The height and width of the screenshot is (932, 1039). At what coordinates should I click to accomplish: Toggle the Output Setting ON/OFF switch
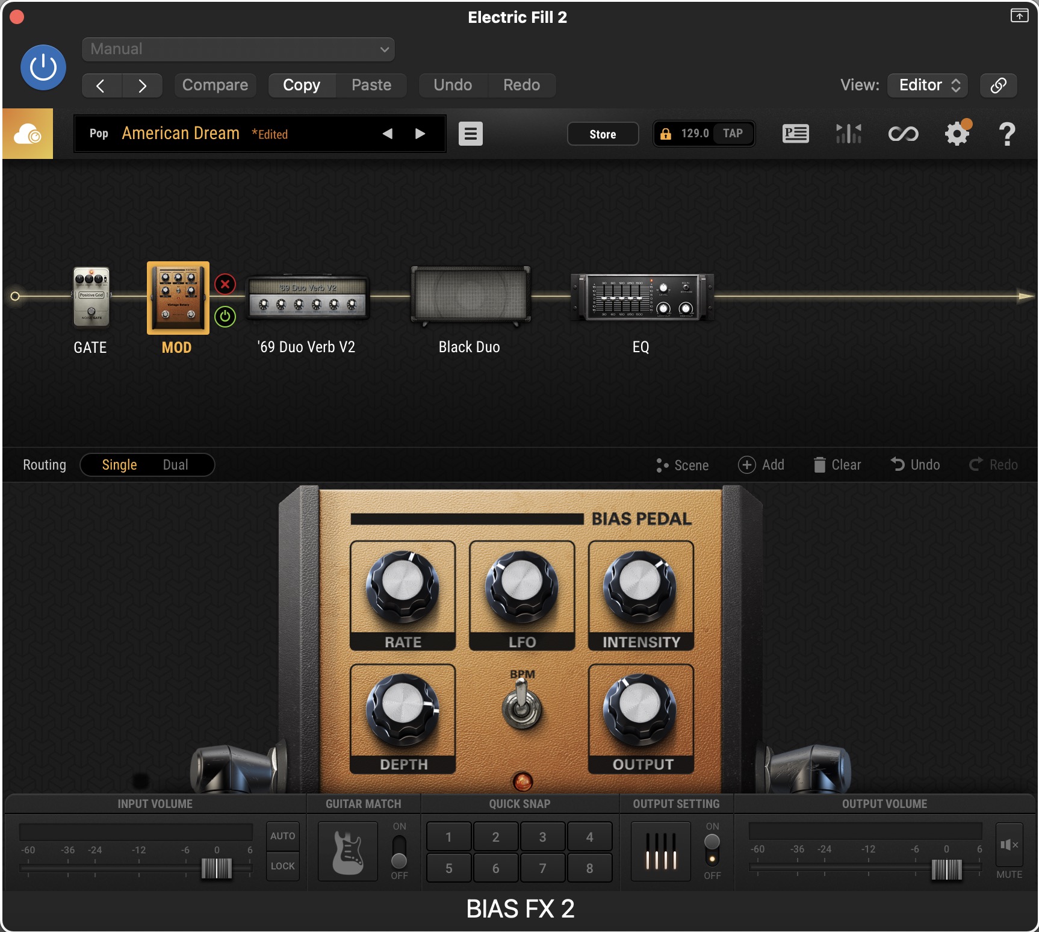[712, 850]
